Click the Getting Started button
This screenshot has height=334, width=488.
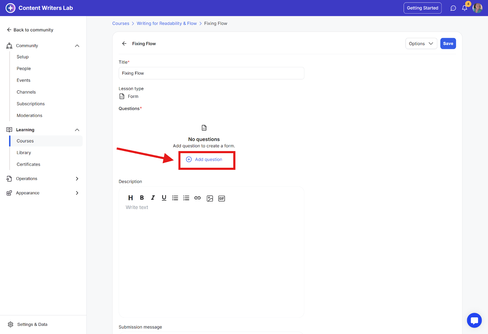(x=422, y=8)
